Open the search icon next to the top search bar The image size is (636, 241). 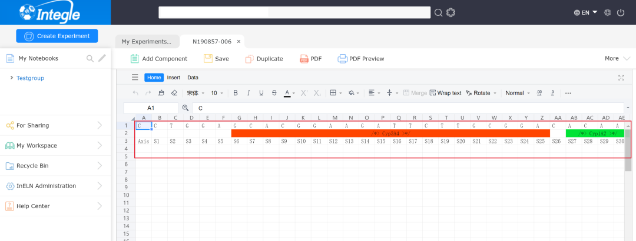click(438, 12)
